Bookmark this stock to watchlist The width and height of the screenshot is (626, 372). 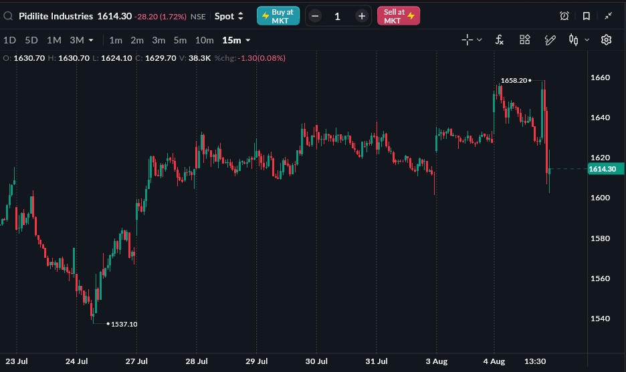[x=586, y=16]
